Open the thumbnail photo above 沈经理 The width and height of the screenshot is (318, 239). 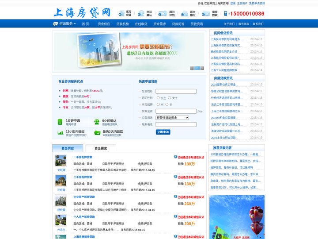pyautogui.click(x=61, y=181)
